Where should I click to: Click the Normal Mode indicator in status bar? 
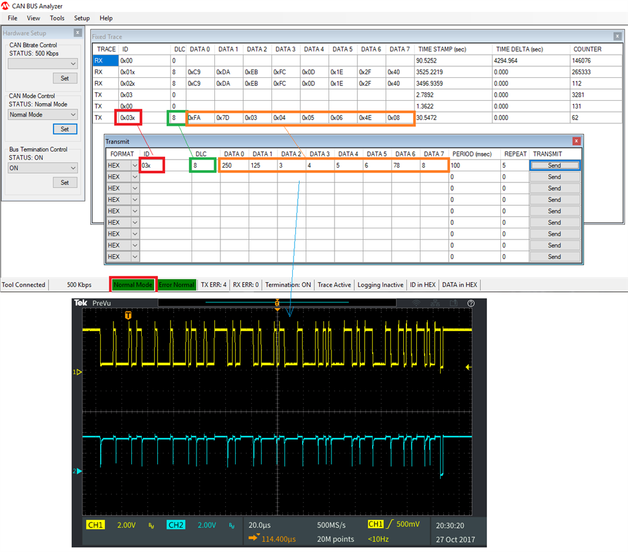pos(133,285)
